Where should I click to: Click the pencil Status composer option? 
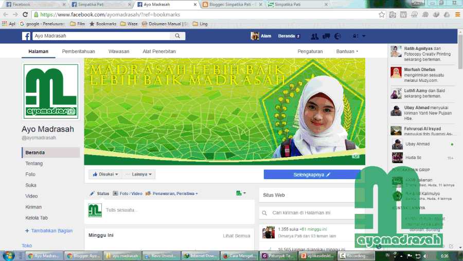(99, 194)
